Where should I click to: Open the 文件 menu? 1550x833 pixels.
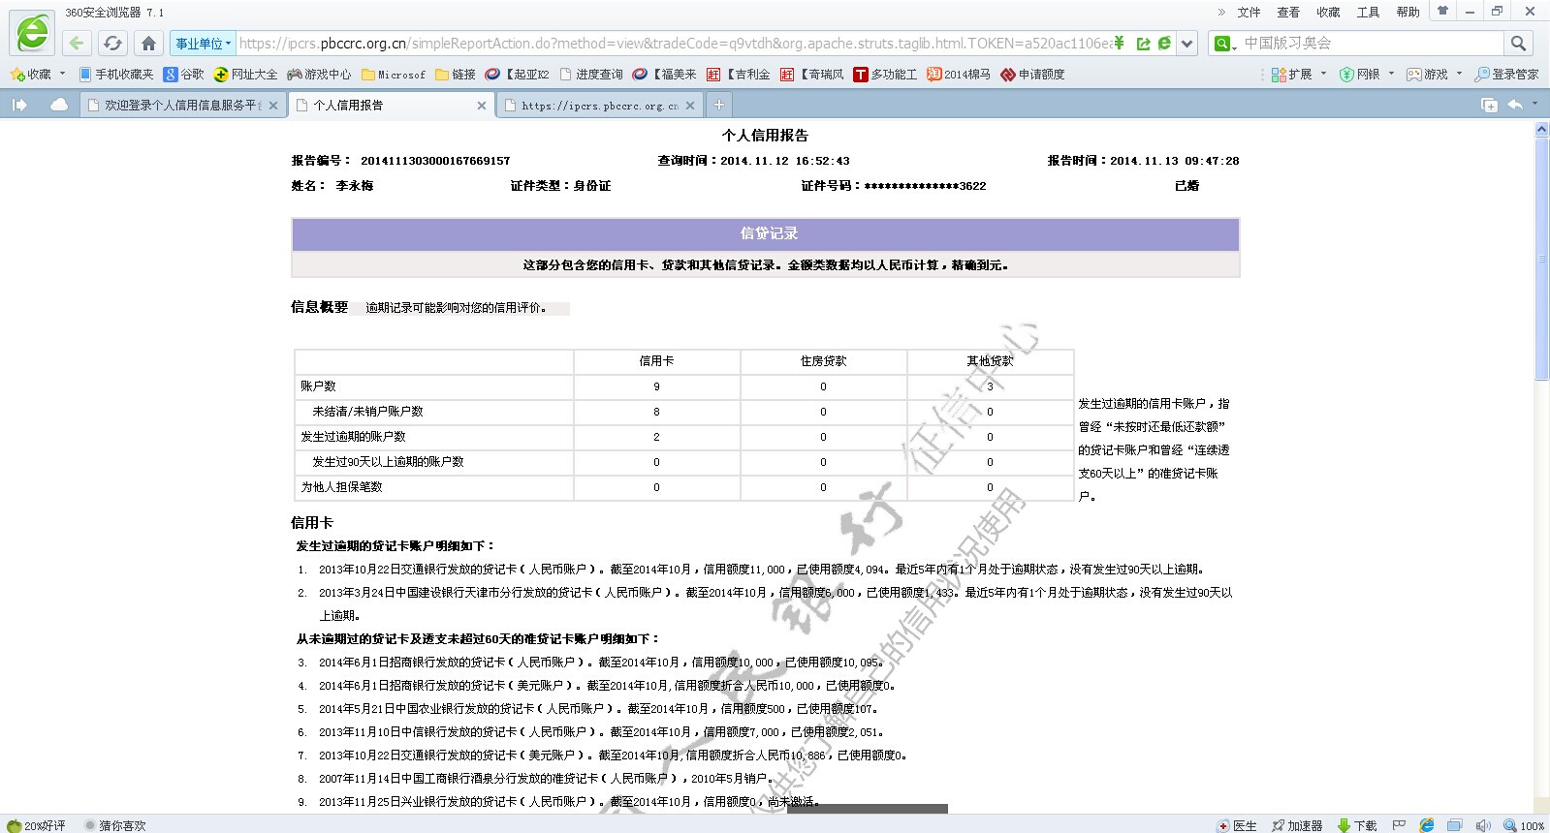tap(1249, 12)
